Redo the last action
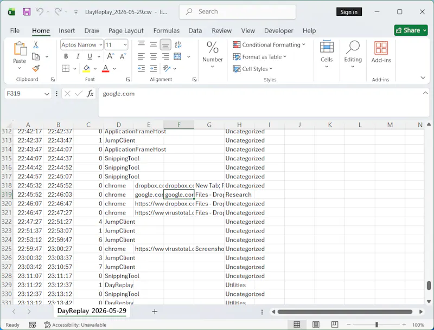Viewport: 434px width, 330px height. point(58,11)
